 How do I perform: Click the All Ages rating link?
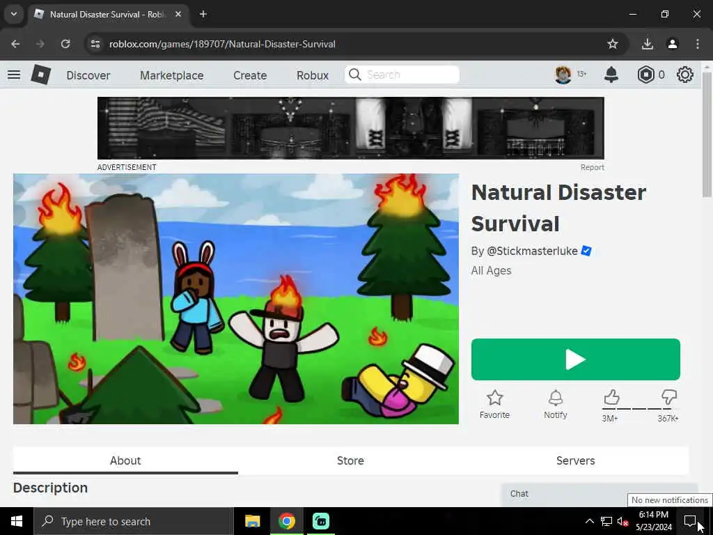point(491,271)
